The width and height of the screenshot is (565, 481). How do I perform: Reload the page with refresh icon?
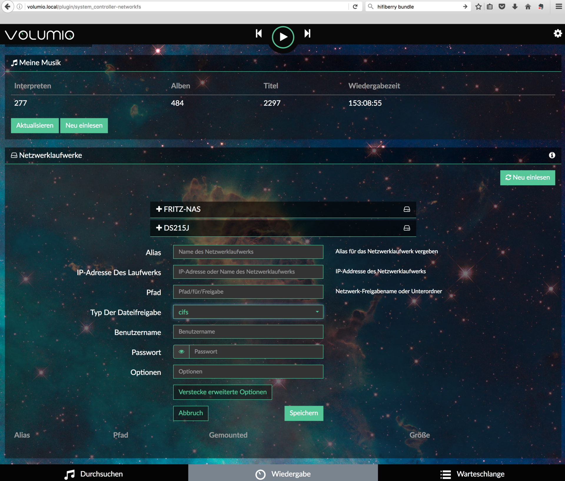click(x=355, y=6)
